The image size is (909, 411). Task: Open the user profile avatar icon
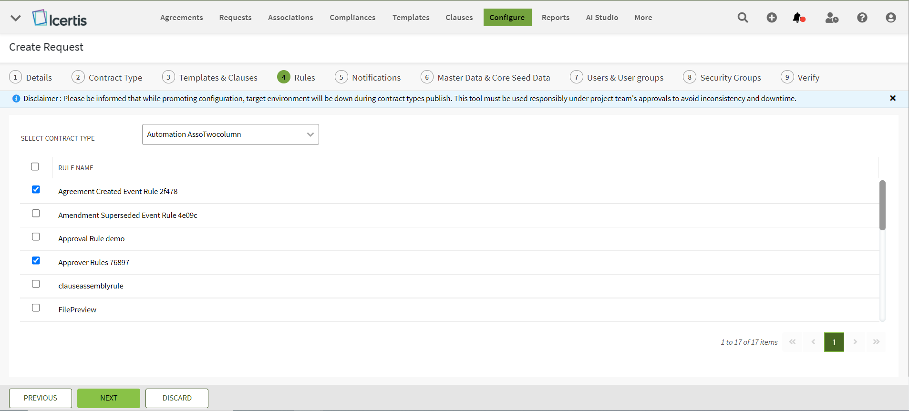tap(890, 18)
